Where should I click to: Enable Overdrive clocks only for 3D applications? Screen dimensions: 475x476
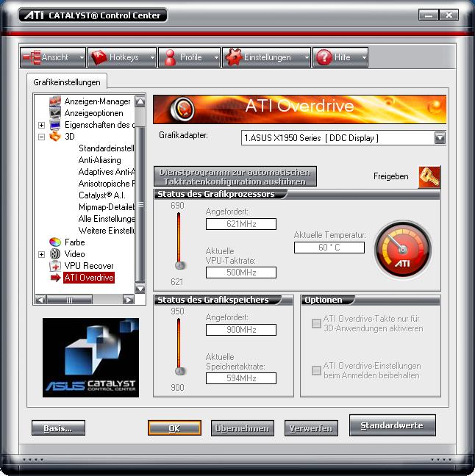pos(316,323)
